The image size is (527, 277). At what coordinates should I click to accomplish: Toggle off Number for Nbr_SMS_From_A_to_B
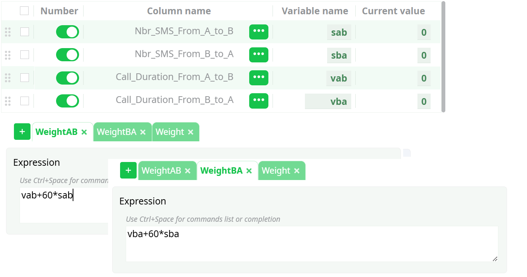click(x=67, y=32)
